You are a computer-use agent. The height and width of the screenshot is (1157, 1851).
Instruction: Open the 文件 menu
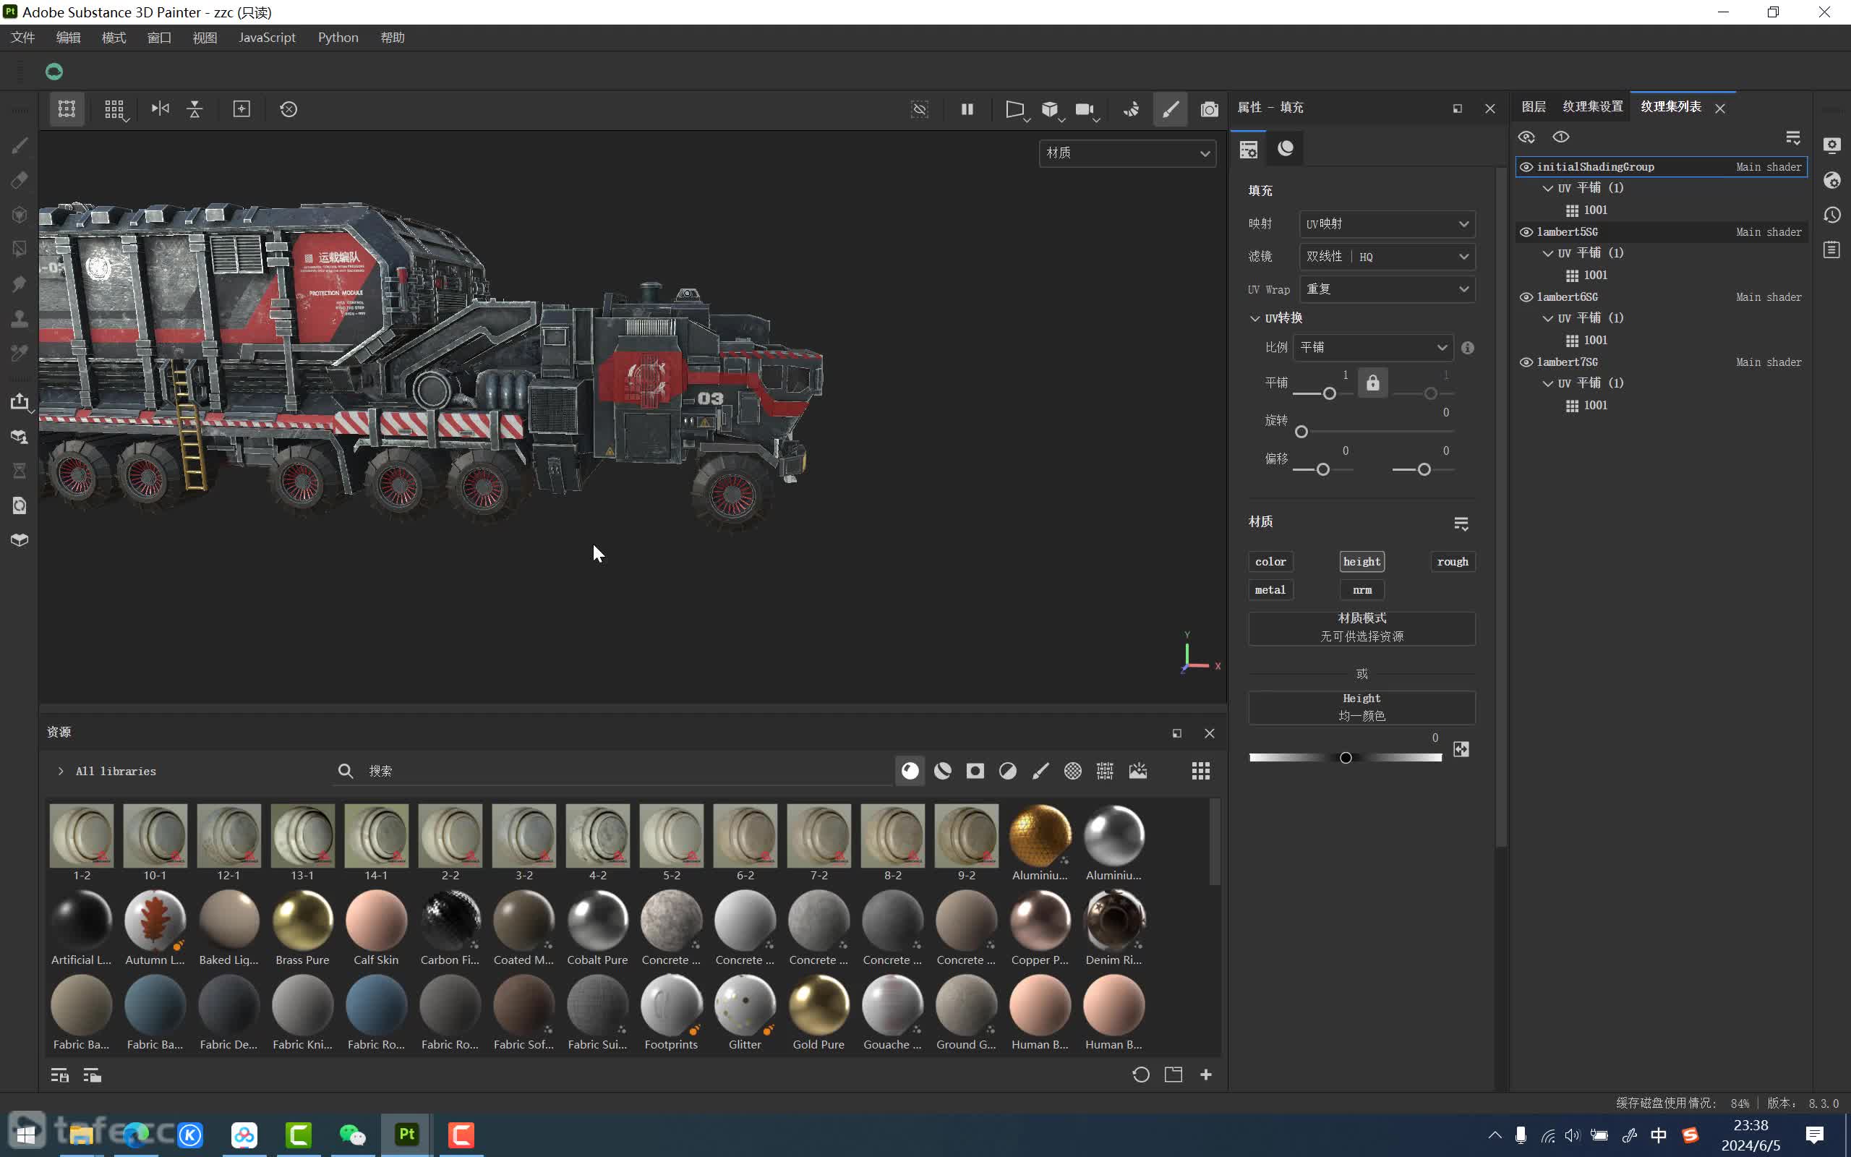coord(23,38)
